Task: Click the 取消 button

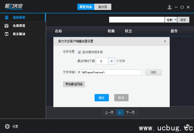Action: [121, 97]
